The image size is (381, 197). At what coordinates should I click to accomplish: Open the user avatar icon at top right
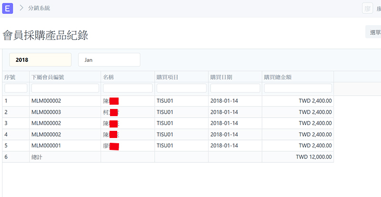pyautogui.click(x=367, y=8)
